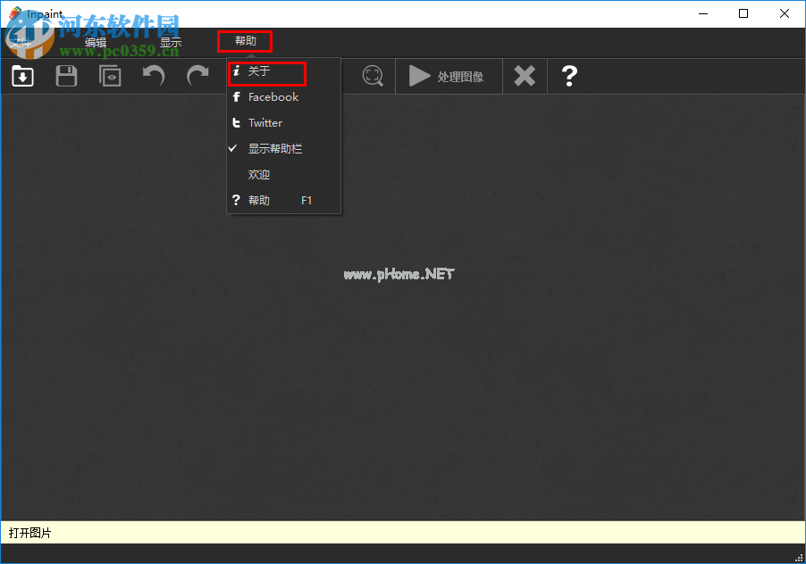Visit the Facebook page from Help menu
The height and width of the screenshot is (564, 806).
271,97
